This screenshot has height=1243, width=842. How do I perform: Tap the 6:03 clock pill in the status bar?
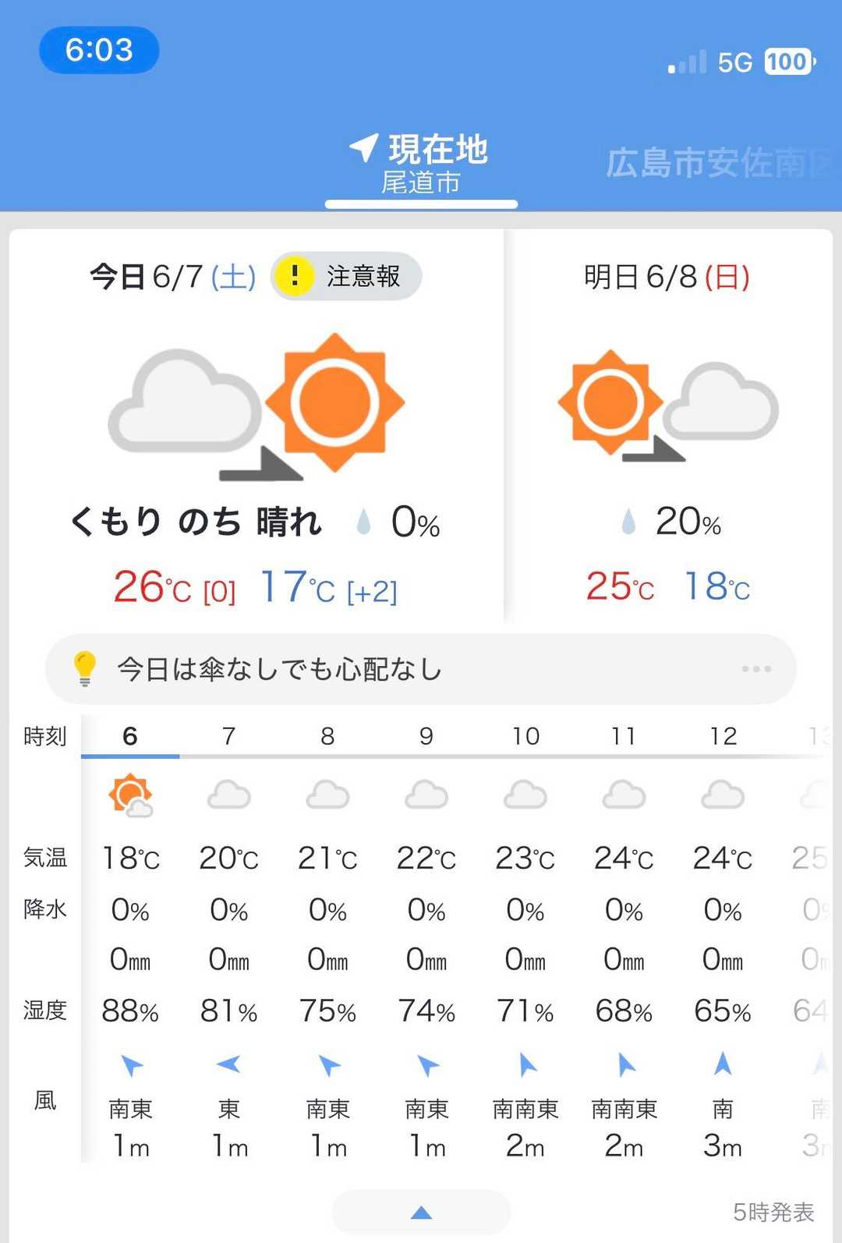click(99, 50)
